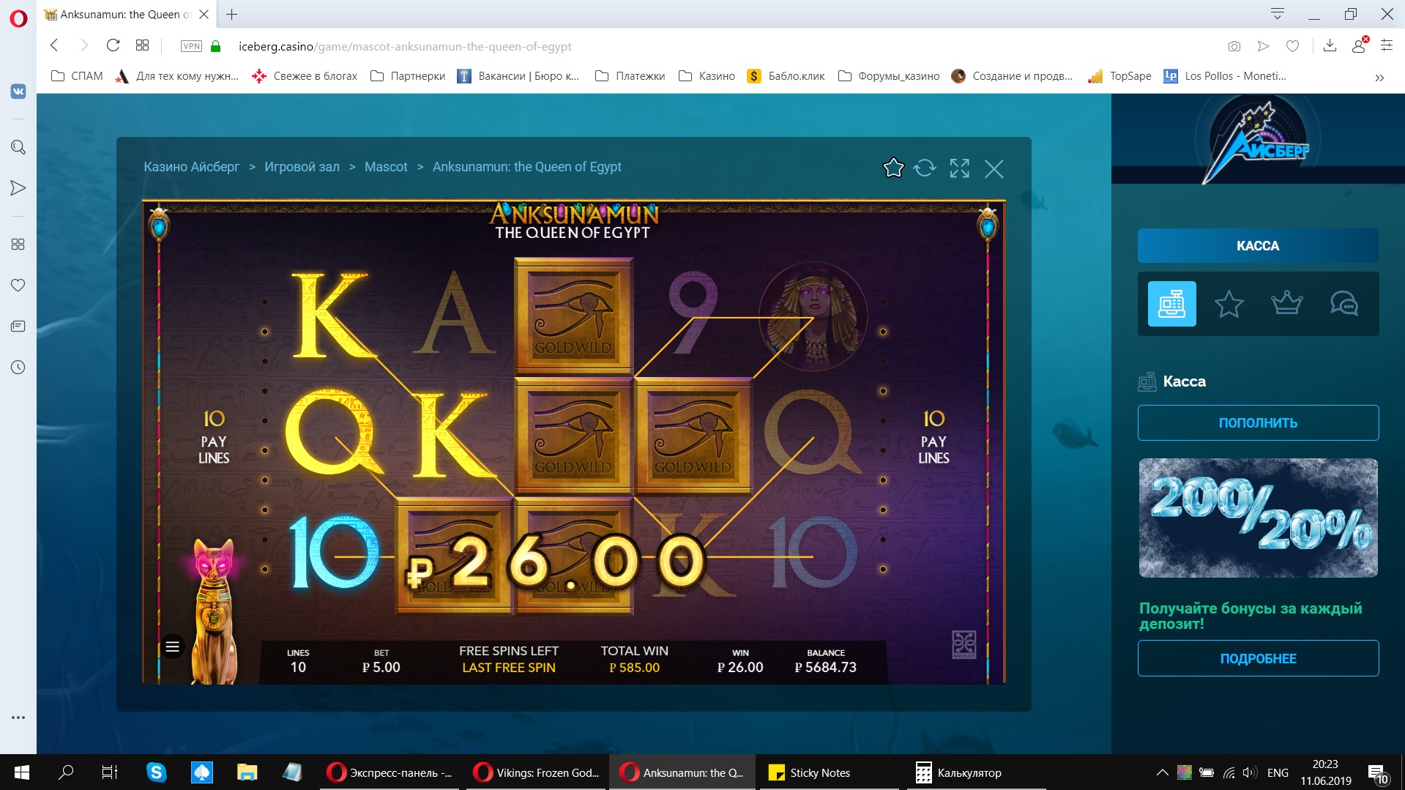Open the Opera account profile icon
Viewport: 1405px width, 790px height.
1359,45
